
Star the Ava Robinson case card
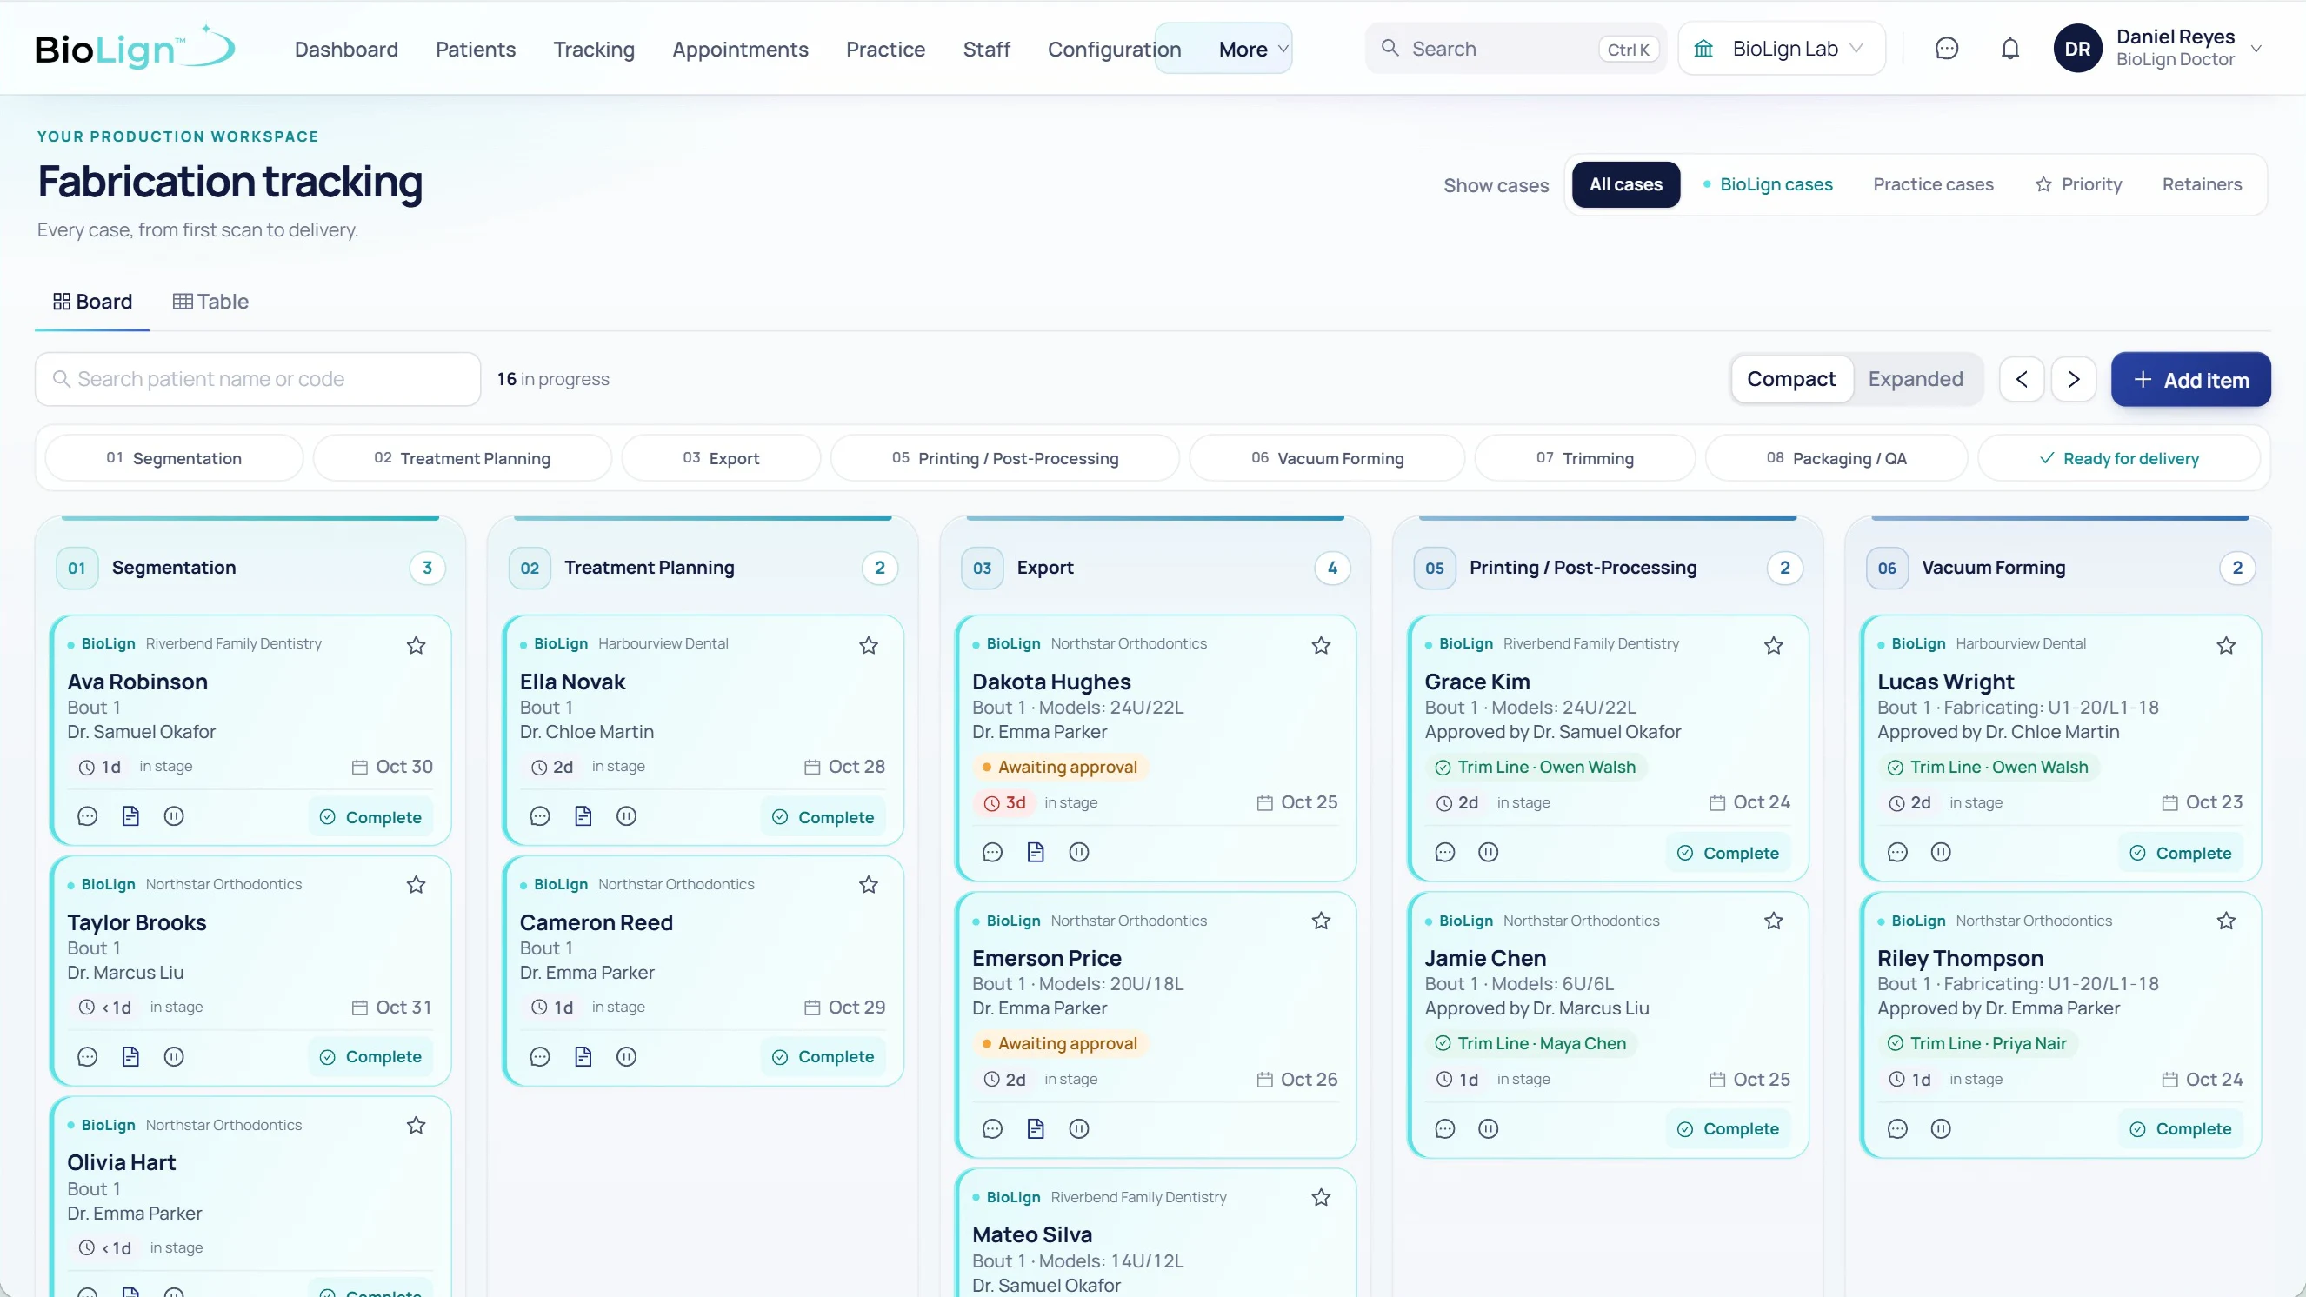click(417, 645)
